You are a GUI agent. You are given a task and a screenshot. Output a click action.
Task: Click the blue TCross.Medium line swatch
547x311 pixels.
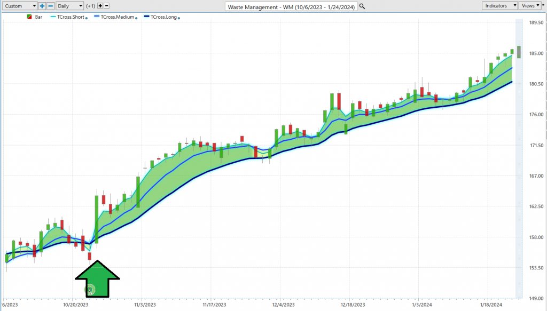coord(97,17)
